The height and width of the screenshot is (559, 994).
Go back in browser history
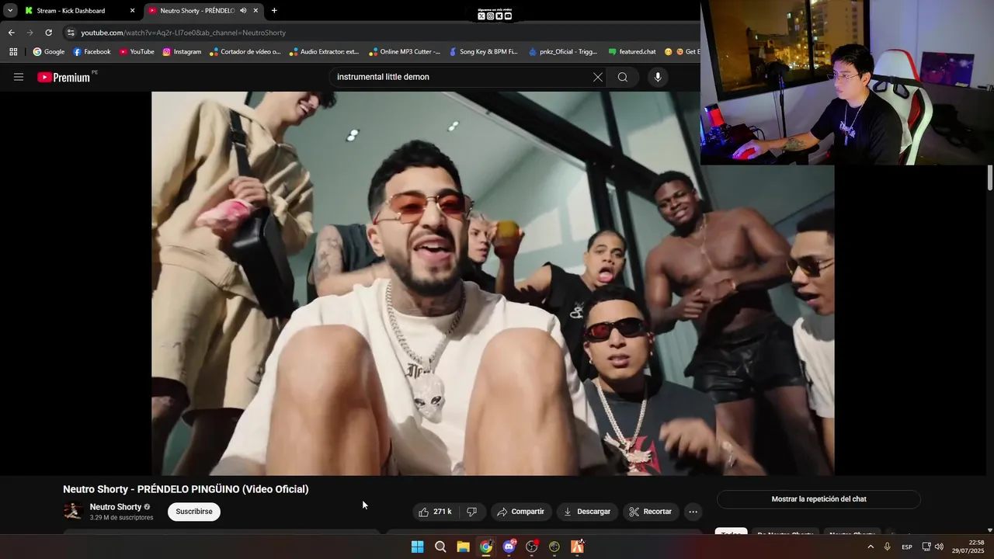[11, 33]
